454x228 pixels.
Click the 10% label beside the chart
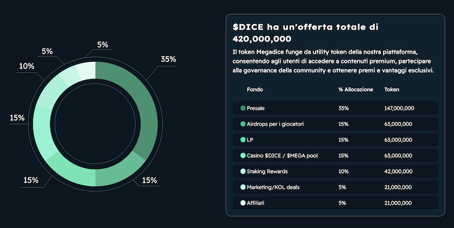coord(27,66)
